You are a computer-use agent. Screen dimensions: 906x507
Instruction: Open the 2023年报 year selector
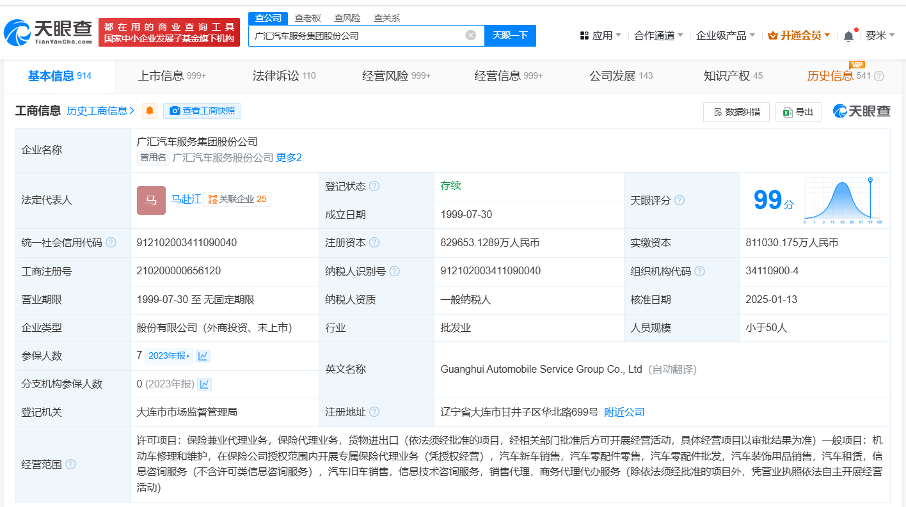click(x=169, y=356)
